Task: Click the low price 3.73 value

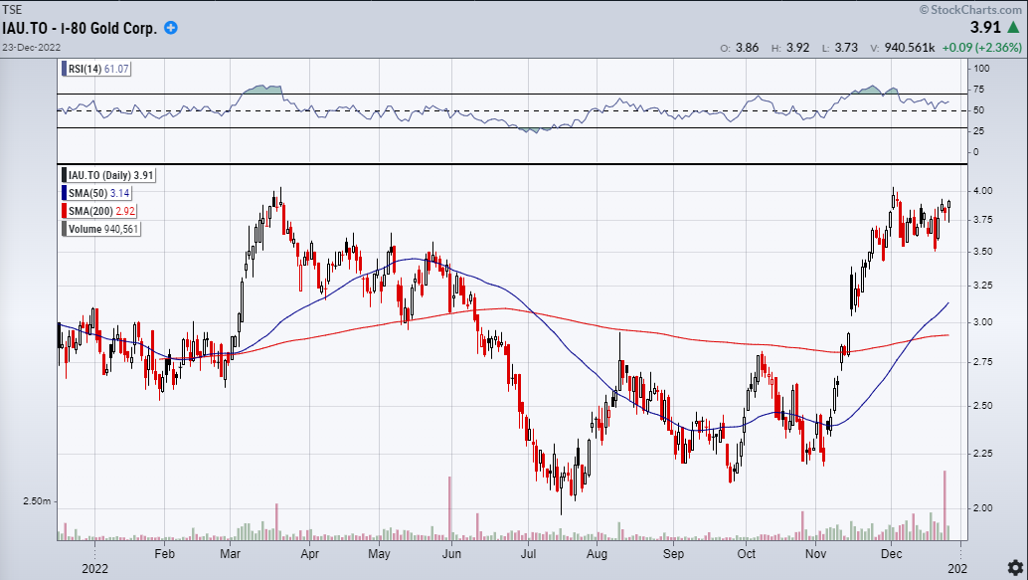Action: pyautogui.click(x=846, y=47)
